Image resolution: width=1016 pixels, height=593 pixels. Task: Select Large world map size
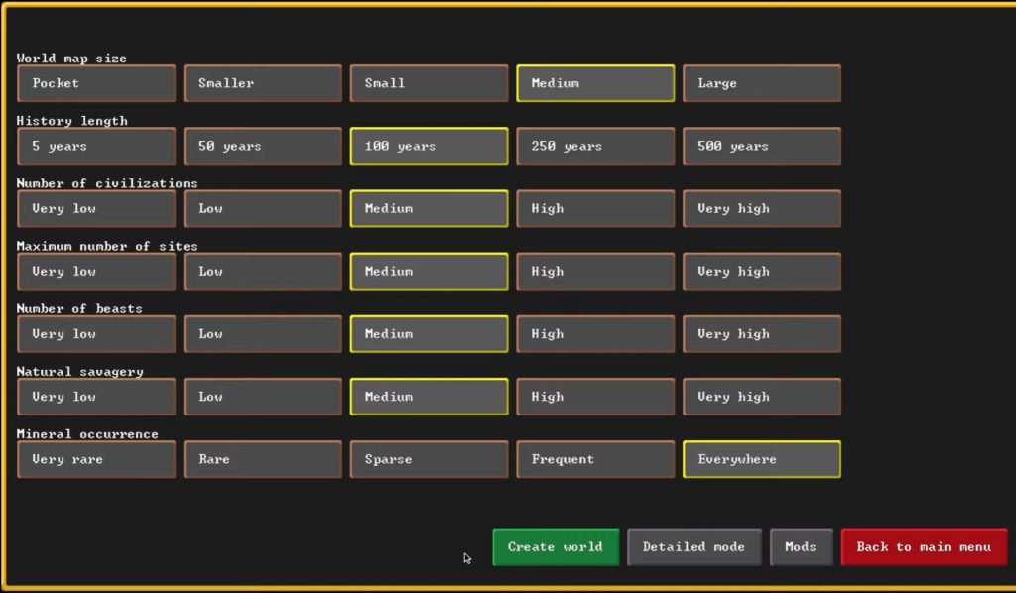coord(762,83)
